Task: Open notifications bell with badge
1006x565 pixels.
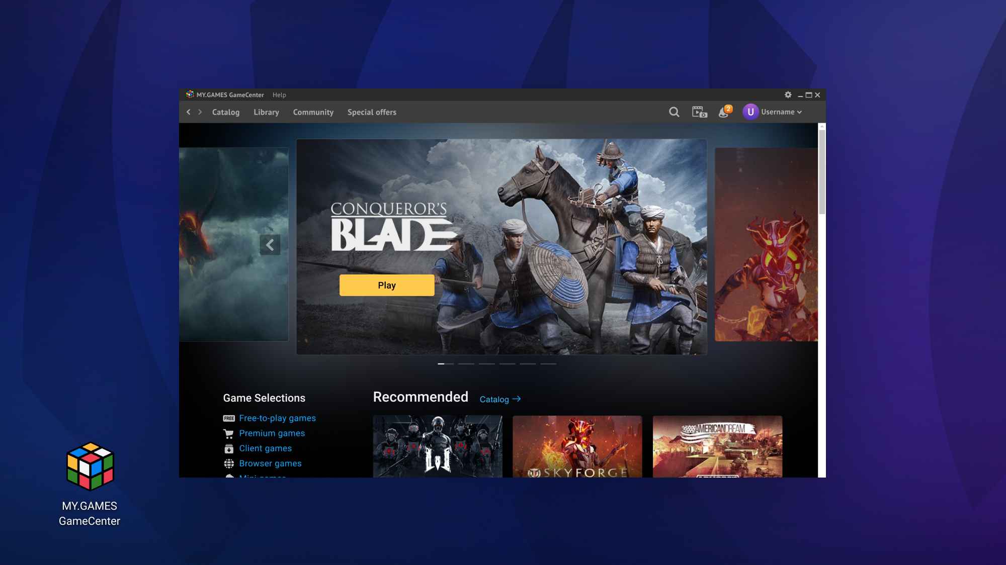Action: pos(724,112)
